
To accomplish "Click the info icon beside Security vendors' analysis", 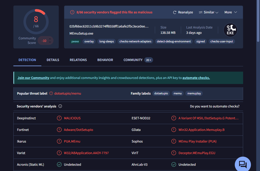I will tap(60, 106).
